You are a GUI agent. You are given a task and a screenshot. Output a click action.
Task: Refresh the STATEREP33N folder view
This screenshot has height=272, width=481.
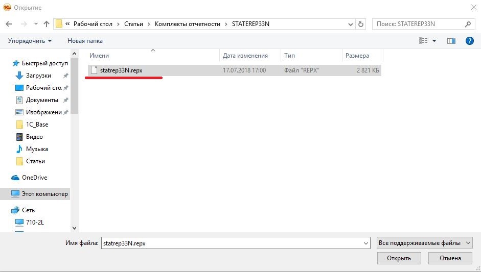361,24
